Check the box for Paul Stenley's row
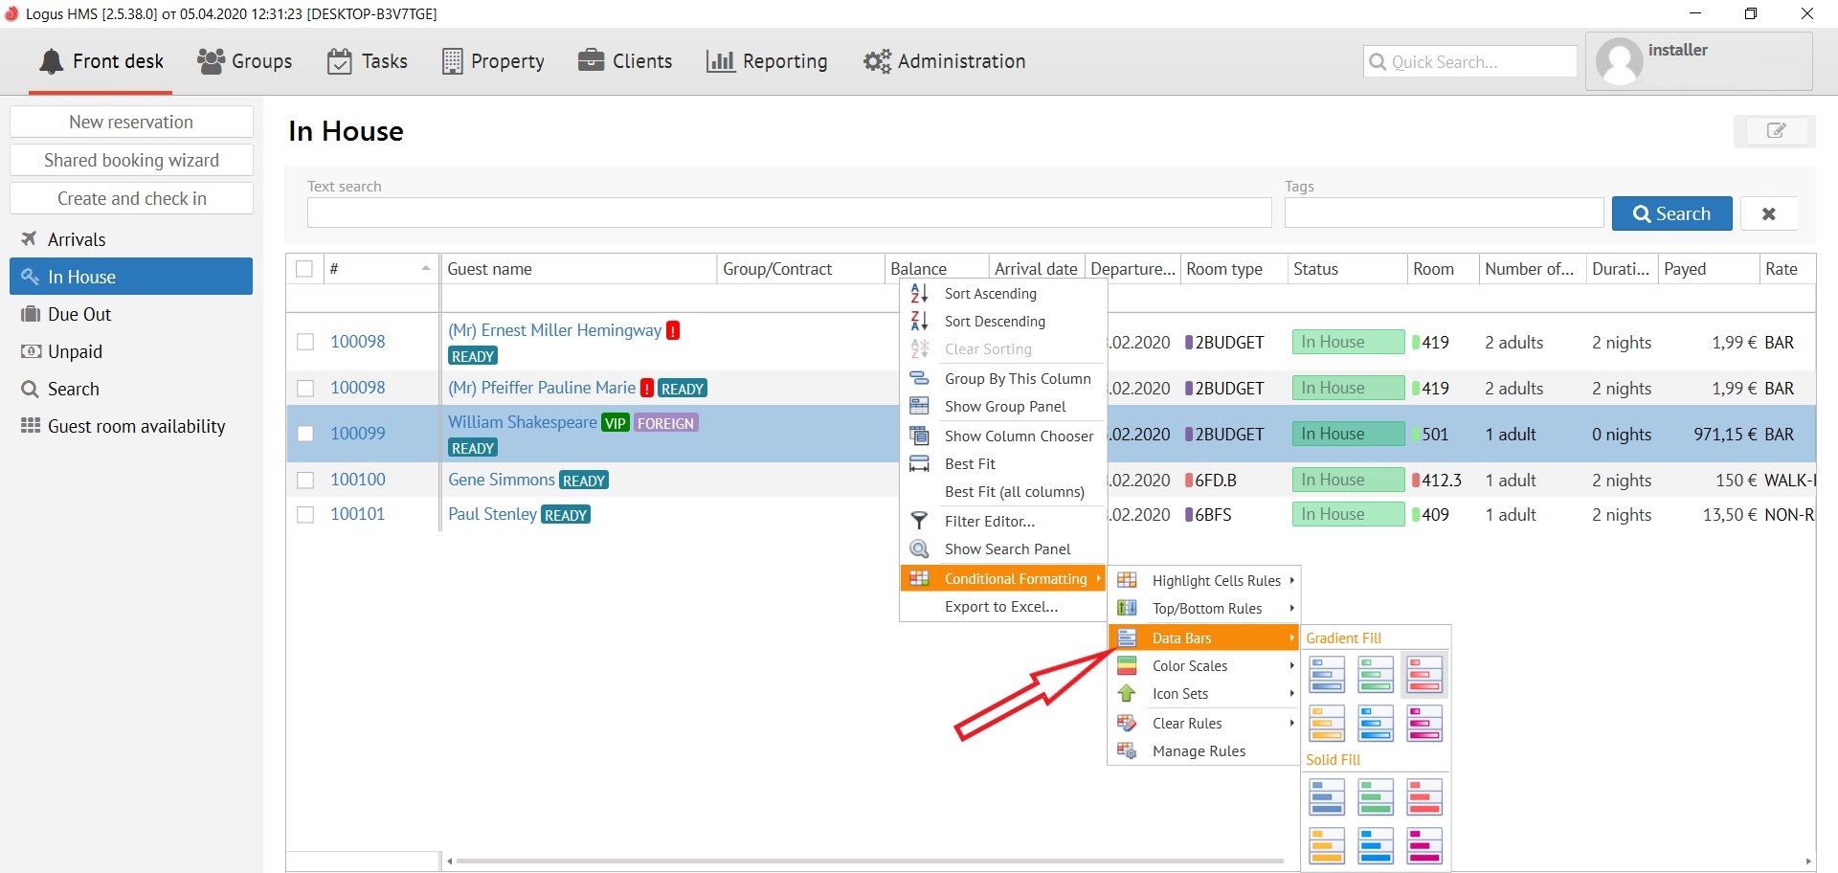This screenshot has height=873, width=1838. (x=305, y=515)
